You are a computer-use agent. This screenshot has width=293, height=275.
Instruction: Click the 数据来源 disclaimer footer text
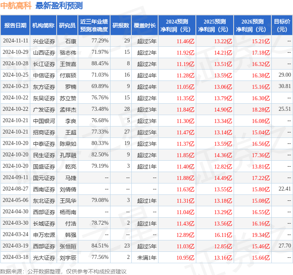point(63,271)
